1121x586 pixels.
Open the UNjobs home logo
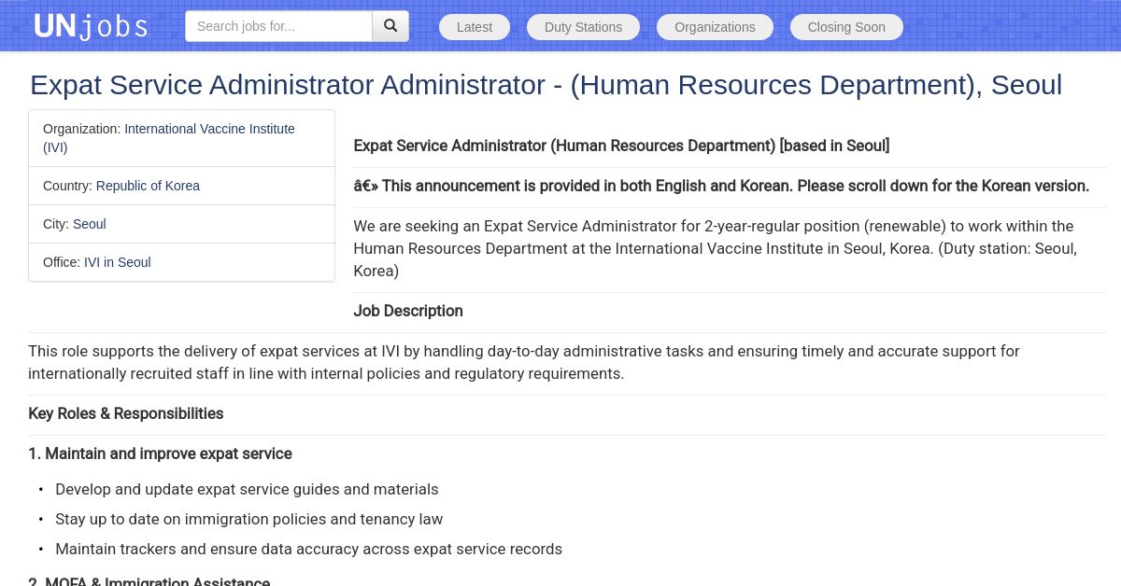[91, 26]
